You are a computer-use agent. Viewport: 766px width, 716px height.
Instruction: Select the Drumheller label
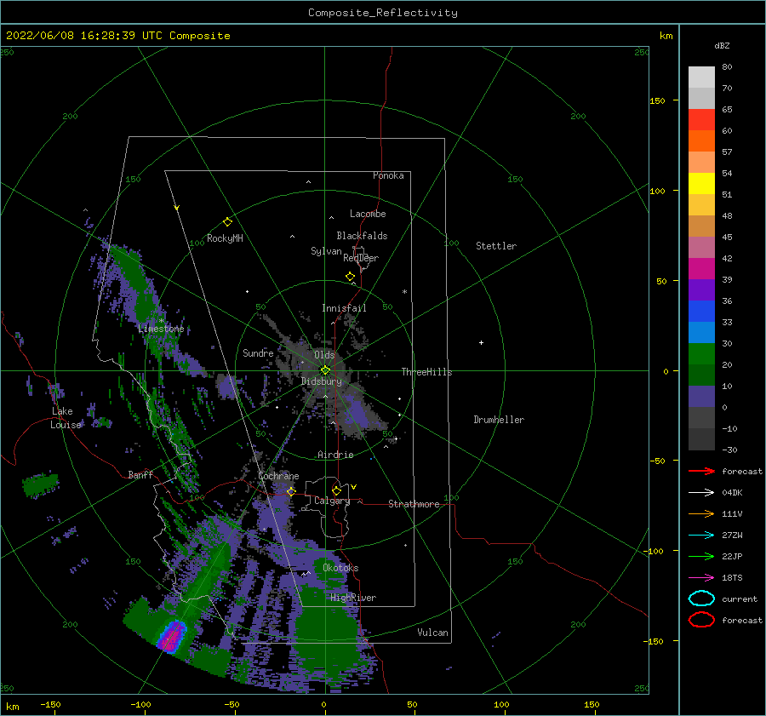tap(499, 420)
